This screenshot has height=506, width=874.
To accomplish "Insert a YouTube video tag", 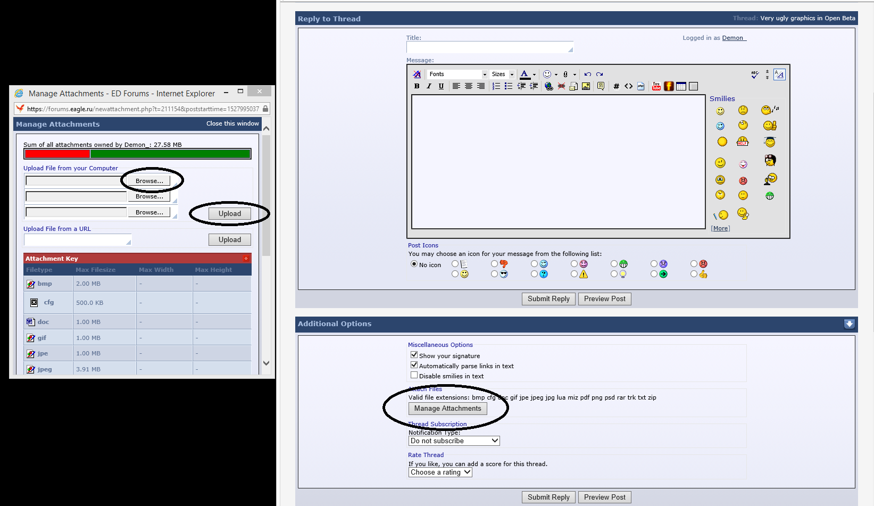I will [656, 86].
